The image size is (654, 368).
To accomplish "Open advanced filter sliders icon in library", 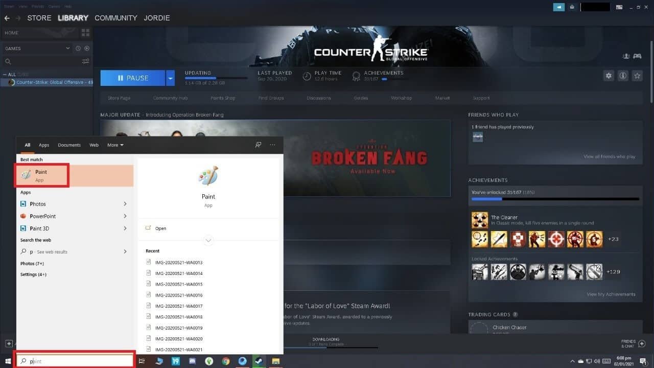I will pyautogui.click(x=86, y=61).
